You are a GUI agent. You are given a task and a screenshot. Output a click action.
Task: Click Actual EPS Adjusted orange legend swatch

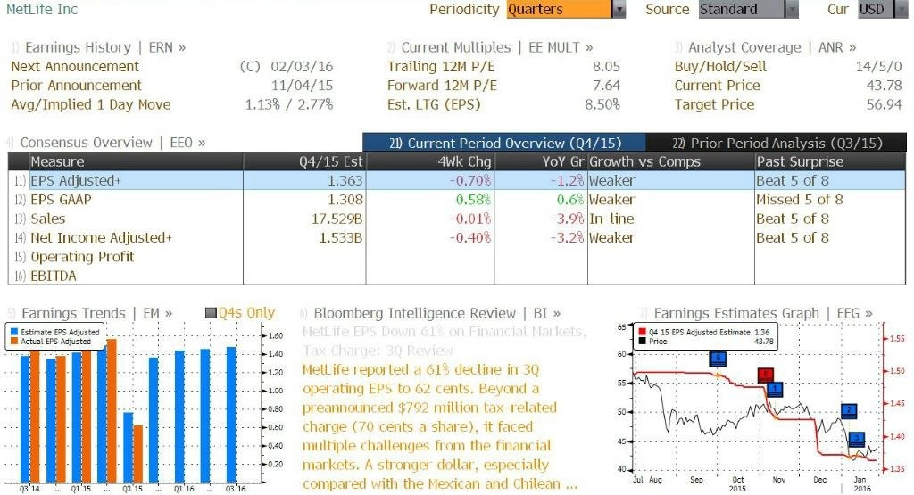pos(14,342)
